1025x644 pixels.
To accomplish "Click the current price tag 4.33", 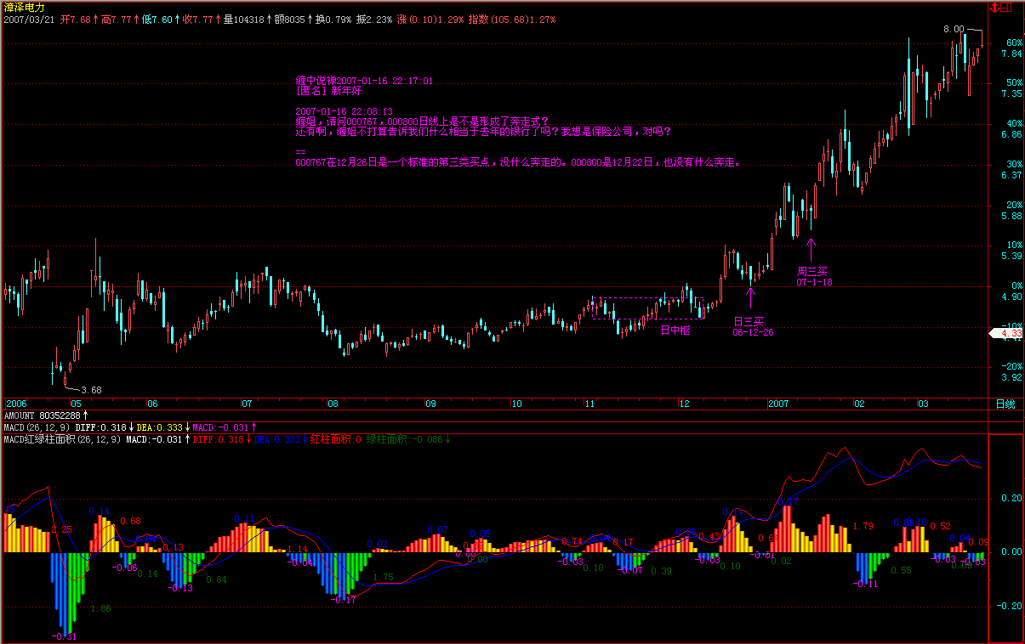I will pos(1006,334).
